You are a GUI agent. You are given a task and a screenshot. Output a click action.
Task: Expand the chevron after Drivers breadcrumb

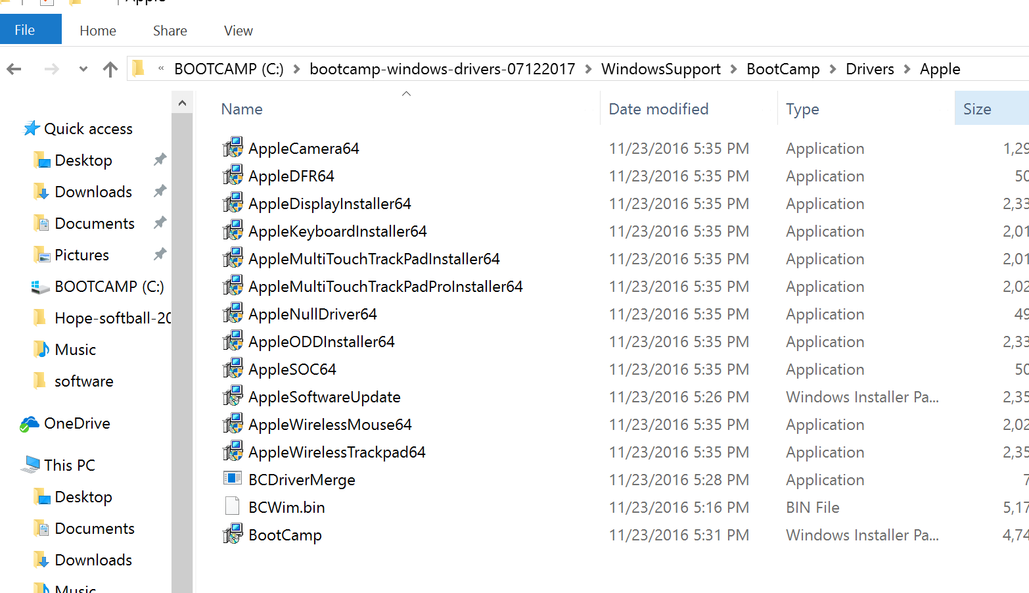pos(907,69)
